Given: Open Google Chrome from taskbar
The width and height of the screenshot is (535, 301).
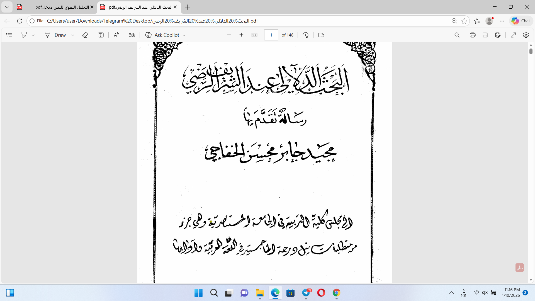Looking at the screenshot, I should pyautogui.click(x=337, y=293).
